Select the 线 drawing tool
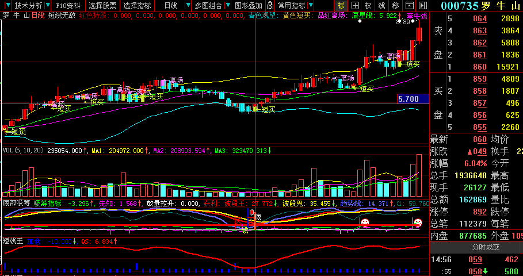 pos(381,5)
